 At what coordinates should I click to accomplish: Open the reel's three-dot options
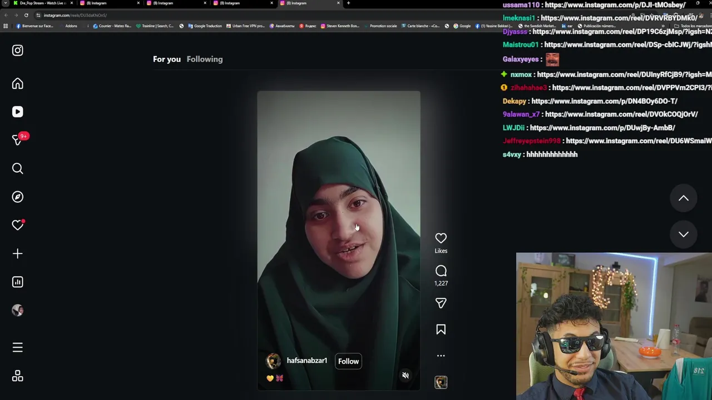tap(441, 356)
